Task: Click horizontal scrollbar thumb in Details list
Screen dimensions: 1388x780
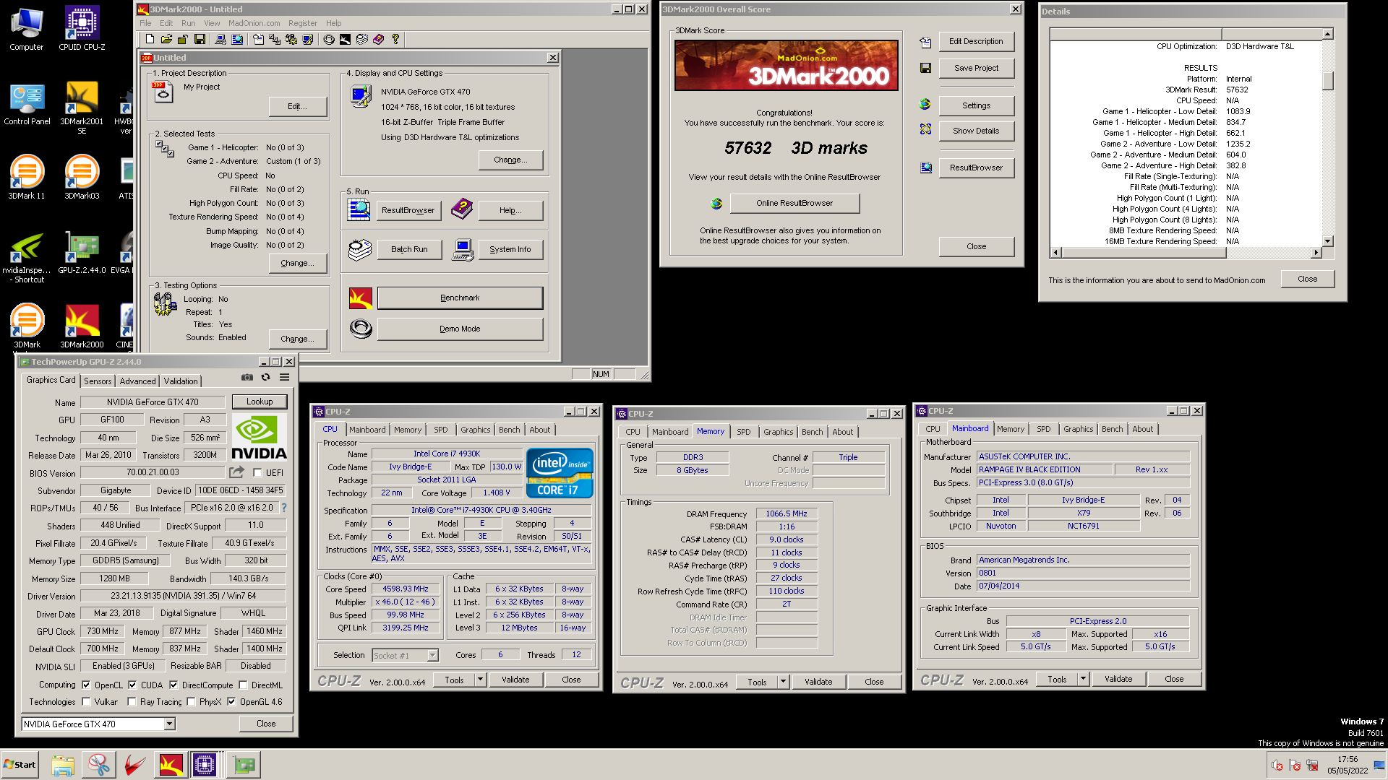Action: pos(1144,252)
